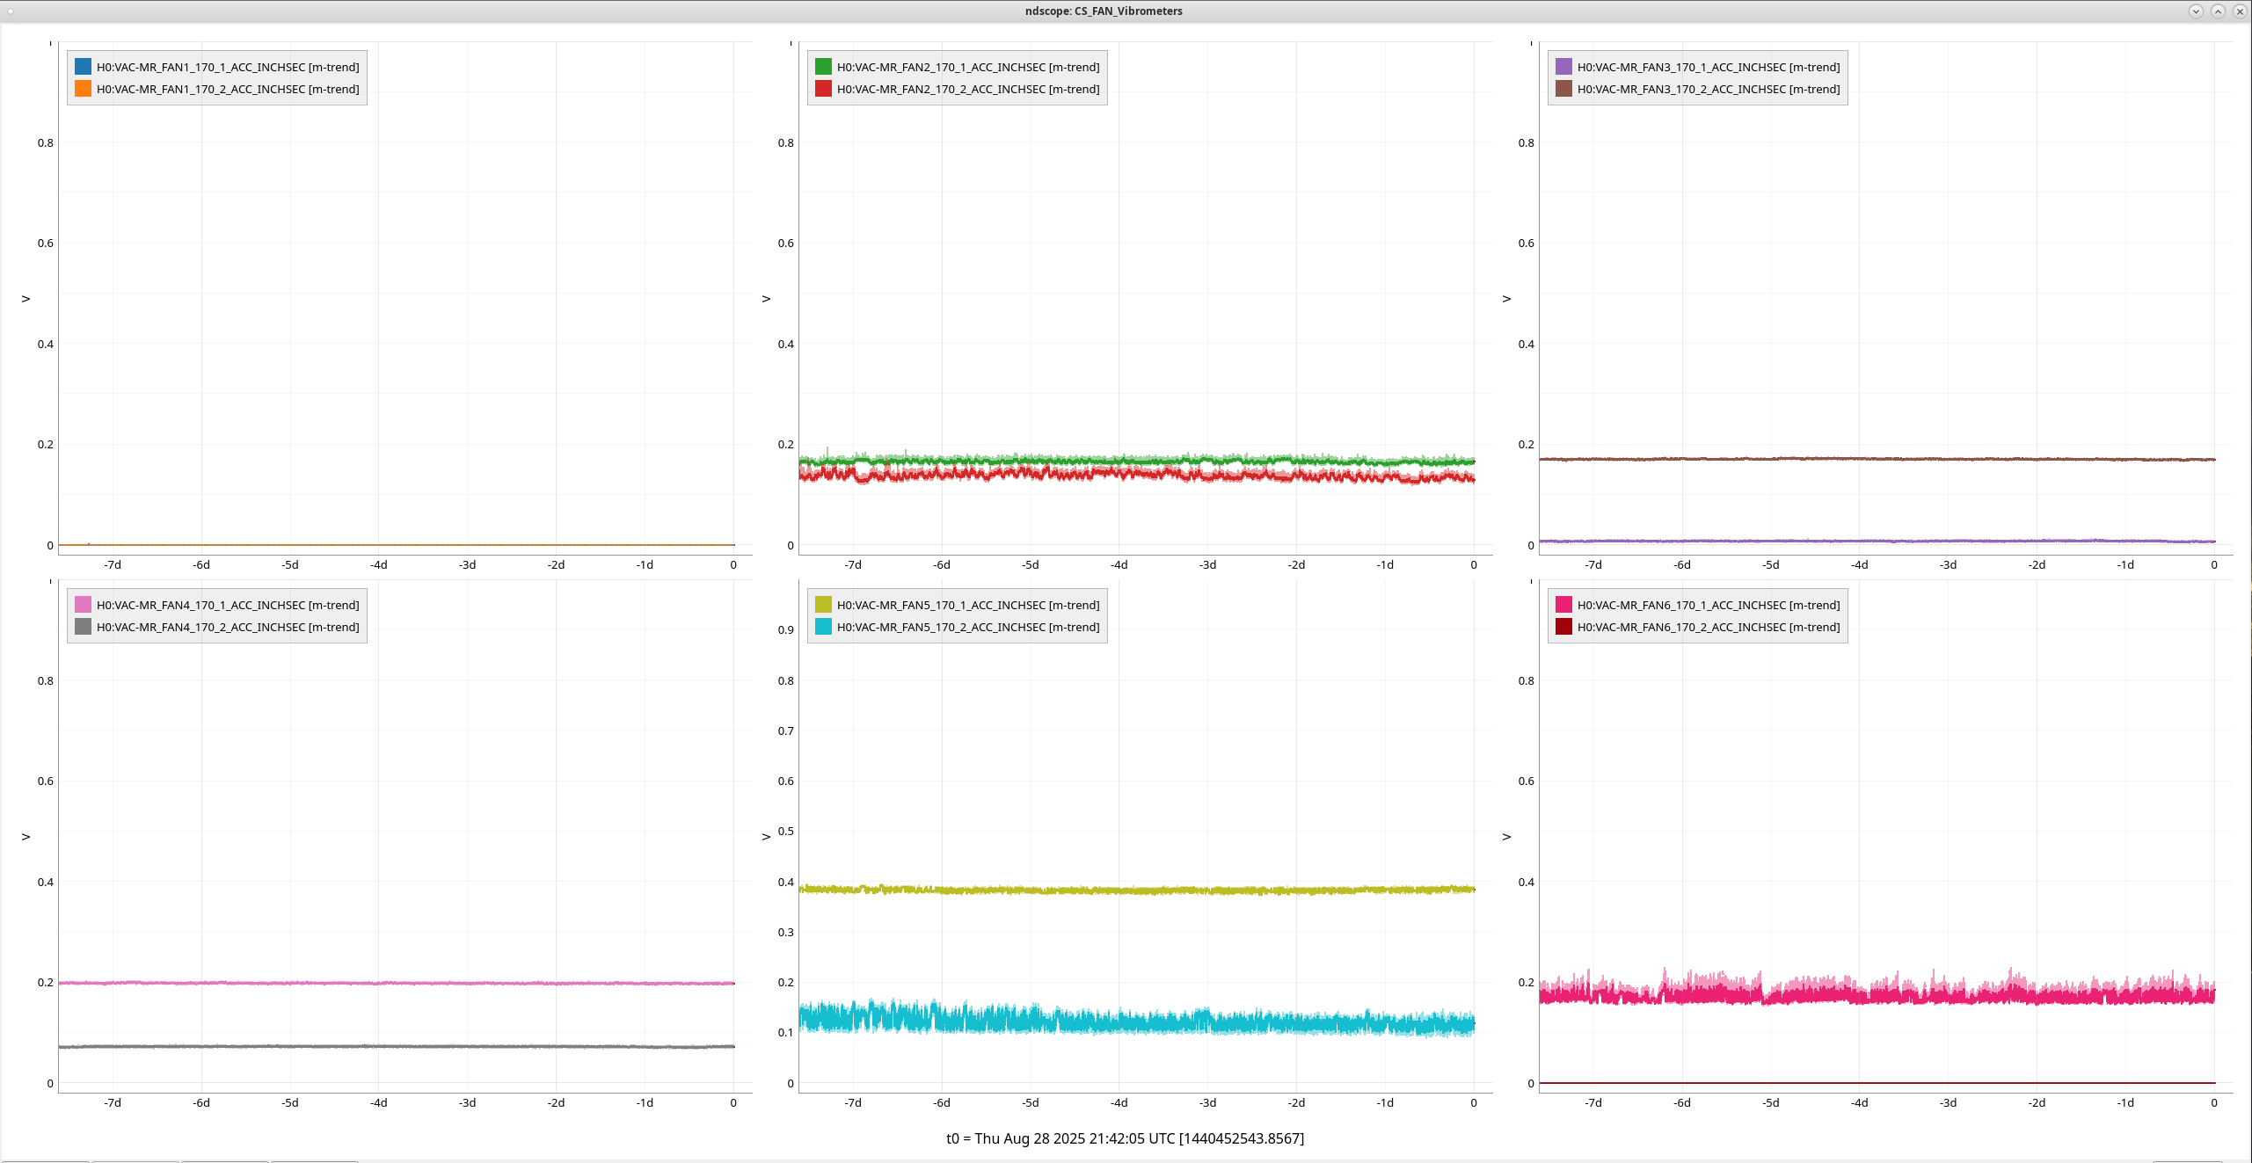Screen dimensions: 2252x1163
Task: Click the green FAN2_170_1 trace
Action: (x=1136, y=461)
